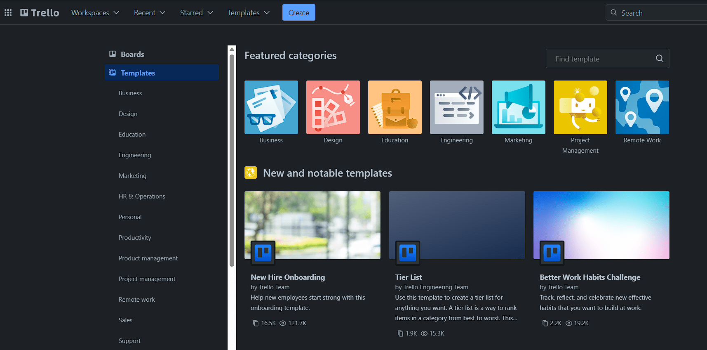
Task: Click the globe icon beside New and notable templates
Action: [x=251, y=173]
